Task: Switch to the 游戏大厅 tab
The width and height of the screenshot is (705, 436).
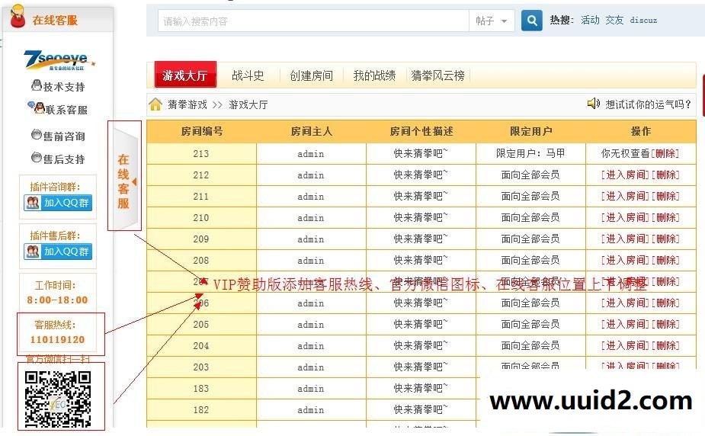Action: [x=185, y=75]
